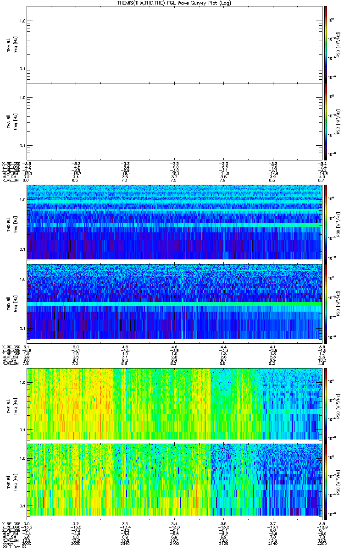Click the 2040 time label on the hhmm row

pyautogui.click(x=125, y=544)
